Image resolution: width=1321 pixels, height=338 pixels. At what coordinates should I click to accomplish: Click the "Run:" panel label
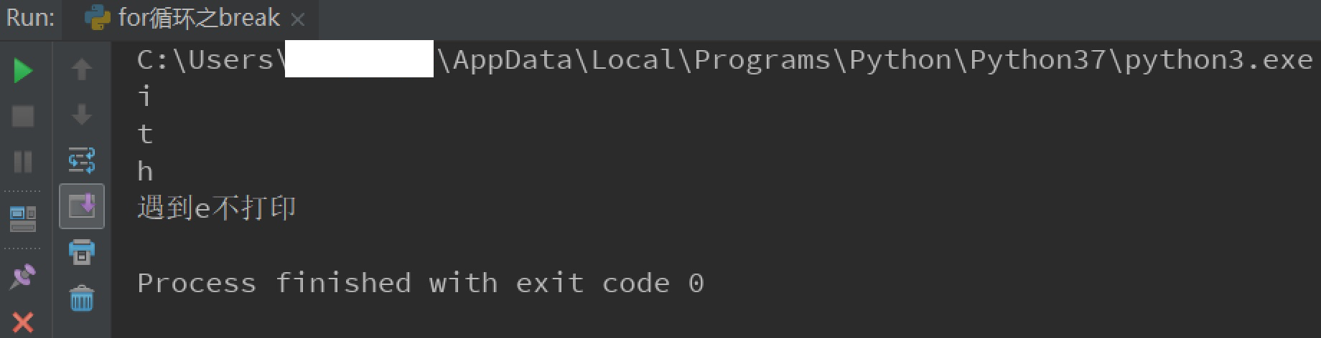30,18
